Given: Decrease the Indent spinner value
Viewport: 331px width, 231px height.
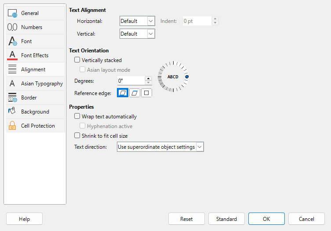Looking at the screenshot, I should click(x=215, y=23).
